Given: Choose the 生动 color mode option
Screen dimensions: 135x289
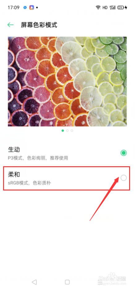Looking at the screenshot, I should [x=67, y=153].
